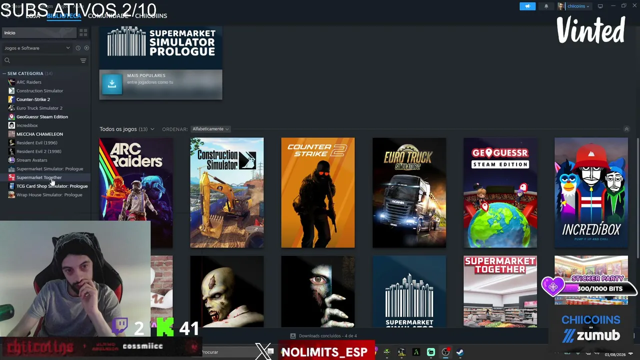The image size is (640, 360).
Task: Click the blue download install button
Action: [112, 83]
